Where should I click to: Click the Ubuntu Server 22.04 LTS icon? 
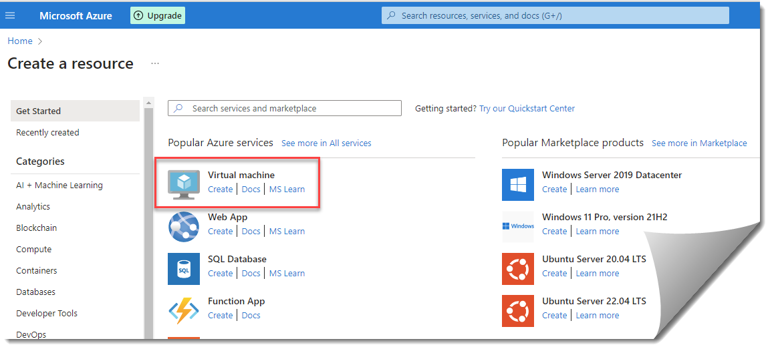(x=517, y=311)
